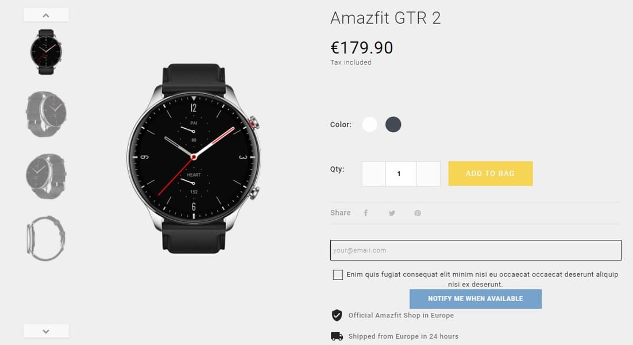Click Notify Me When Available button
This screenshot has height=345, width=633.
click(476, 298)
